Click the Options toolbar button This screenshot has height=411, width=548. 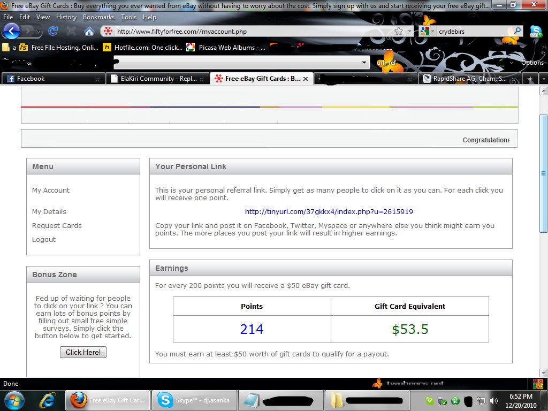click(x=532, y=63)
